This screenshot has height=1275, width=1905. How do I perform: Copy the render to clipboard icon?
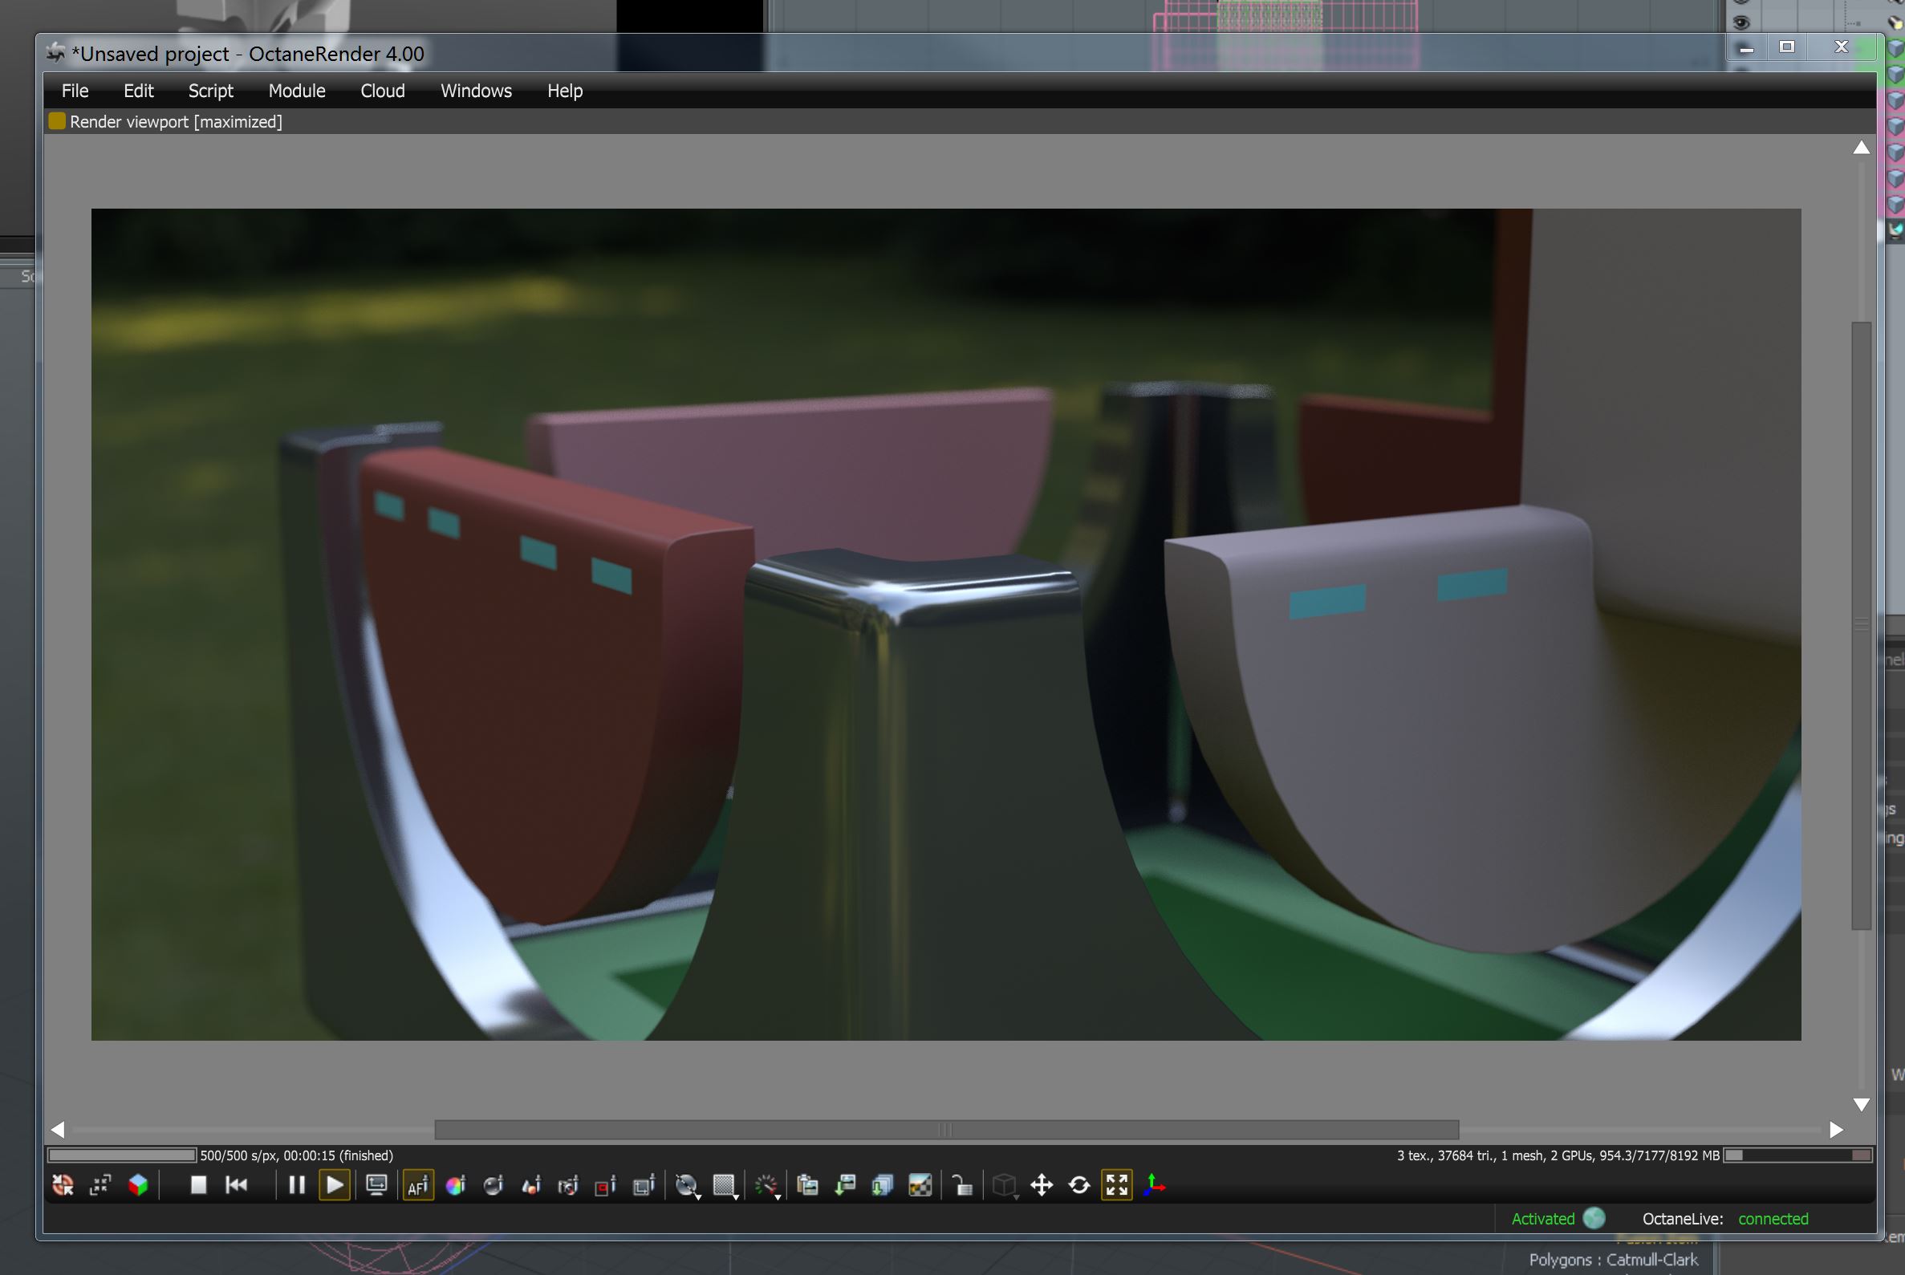point(807,1187)
